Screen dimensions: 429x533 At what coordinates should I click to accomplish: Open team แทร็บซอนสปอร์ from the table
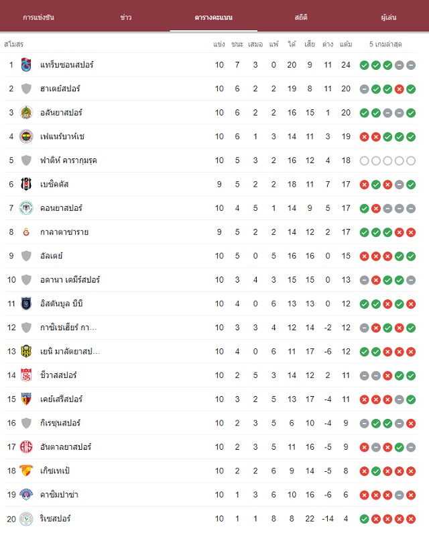tap(67, 65)
